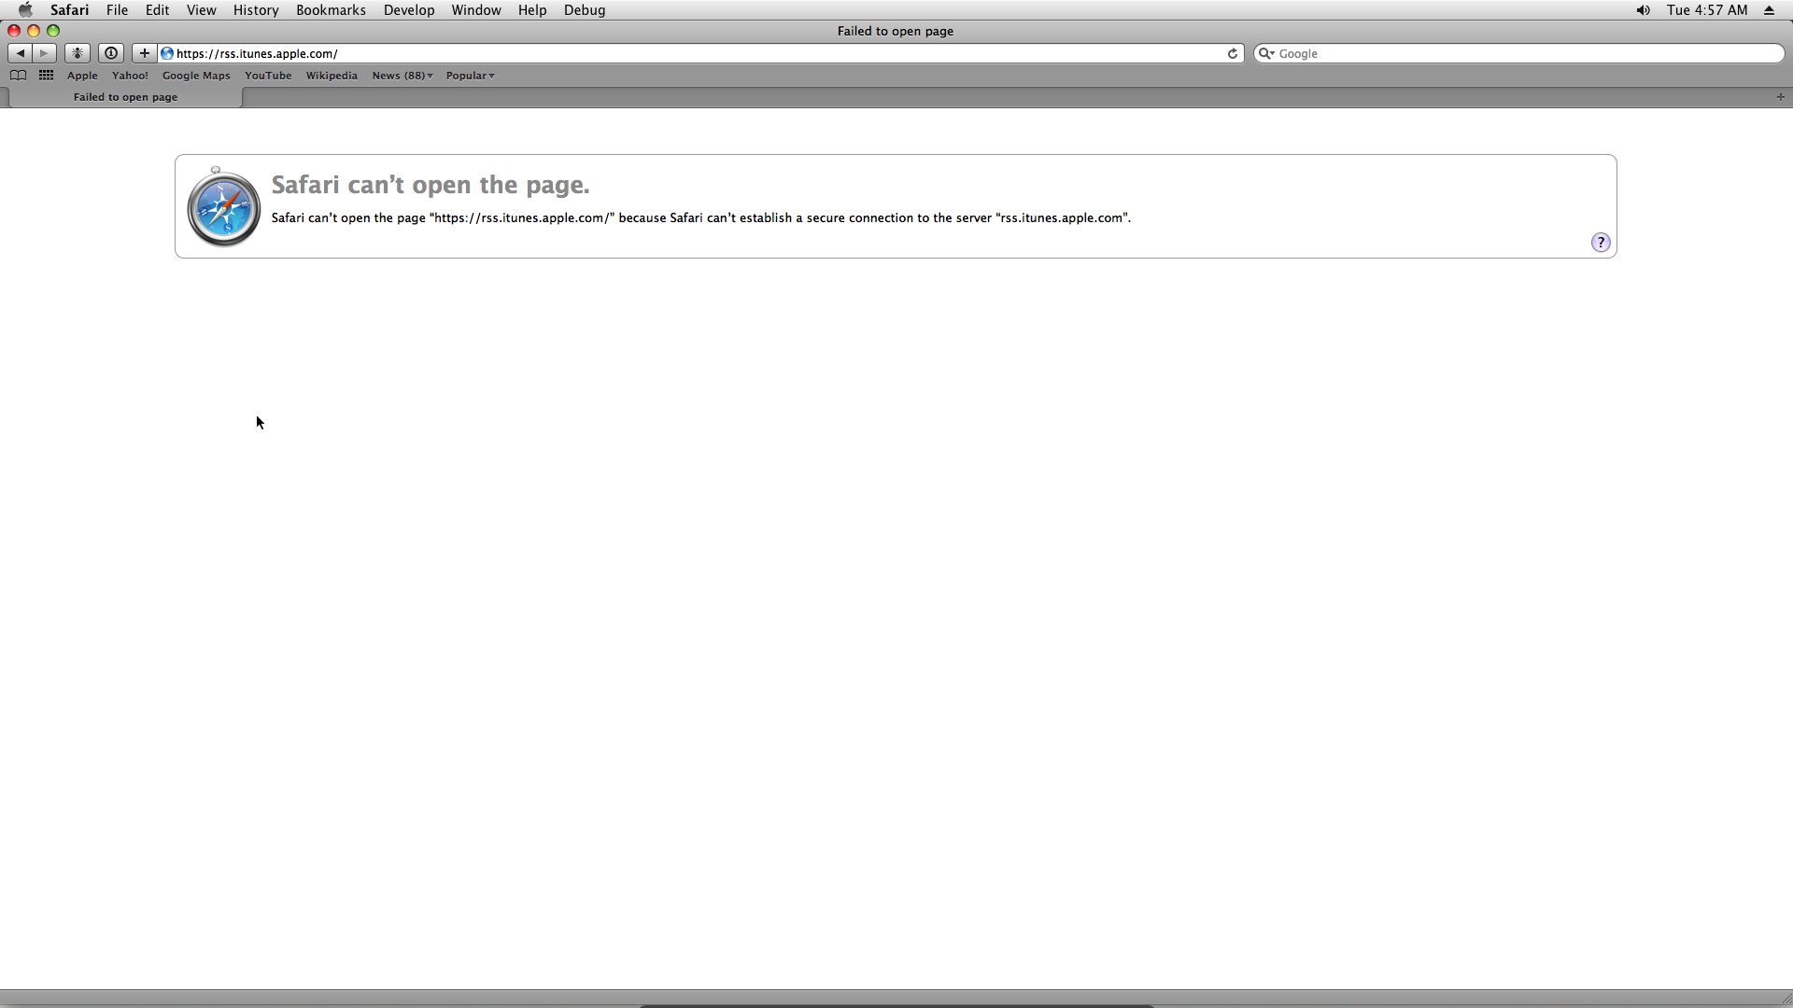Click the error message about secure connection
The height and width of the screenshot is (1008, 1793).
coord(701,218)
